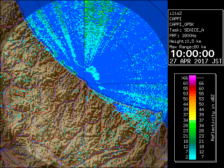Click the large cyan echo blob offshore
This screenshot has width=224, height=168.
click(93, 73)
